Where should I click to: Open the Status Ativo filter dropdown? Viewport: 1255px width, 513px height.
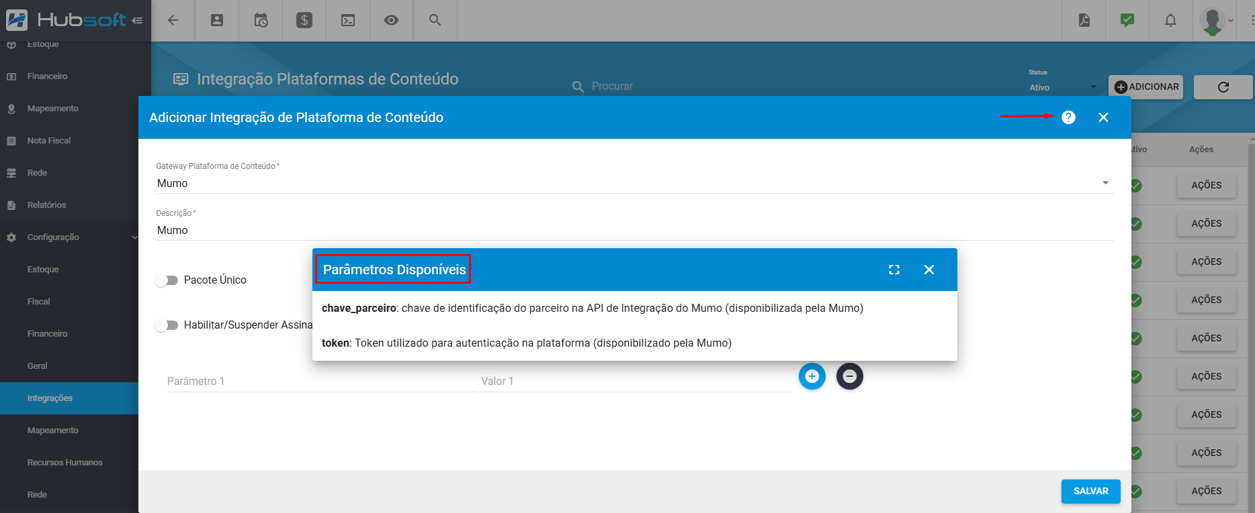coord(1063,87)
